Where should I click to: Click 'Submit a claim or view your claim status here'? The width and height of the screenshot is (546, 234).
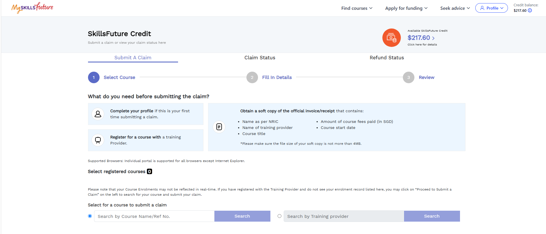tap(127, 43)
